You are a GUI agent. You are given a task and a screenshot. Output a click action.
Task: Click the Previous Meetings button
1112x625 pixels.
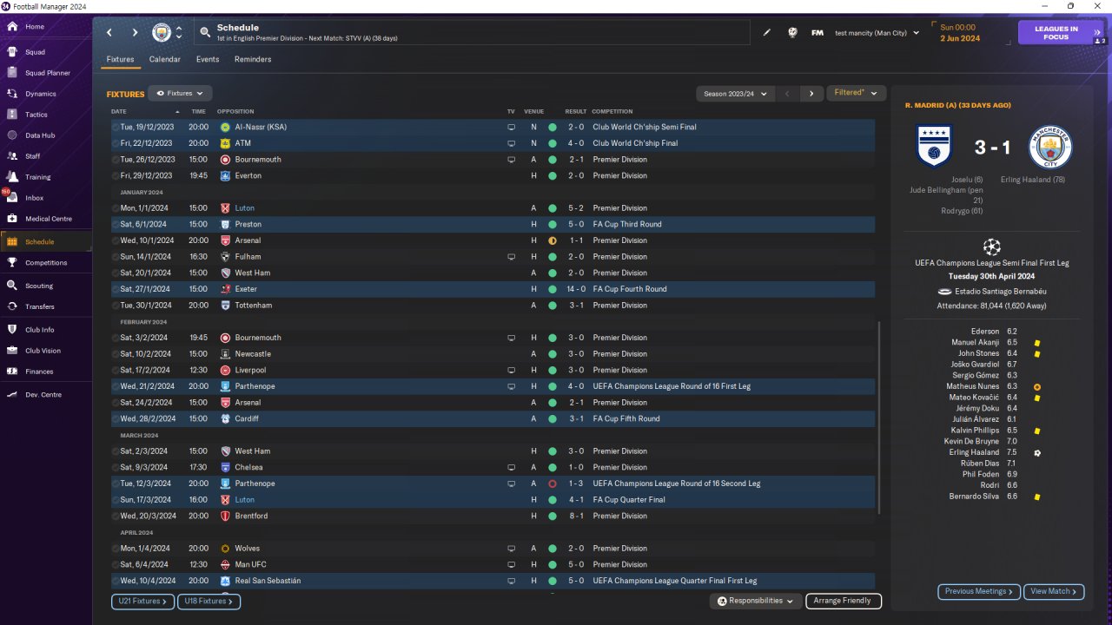[x=978, y=591]
